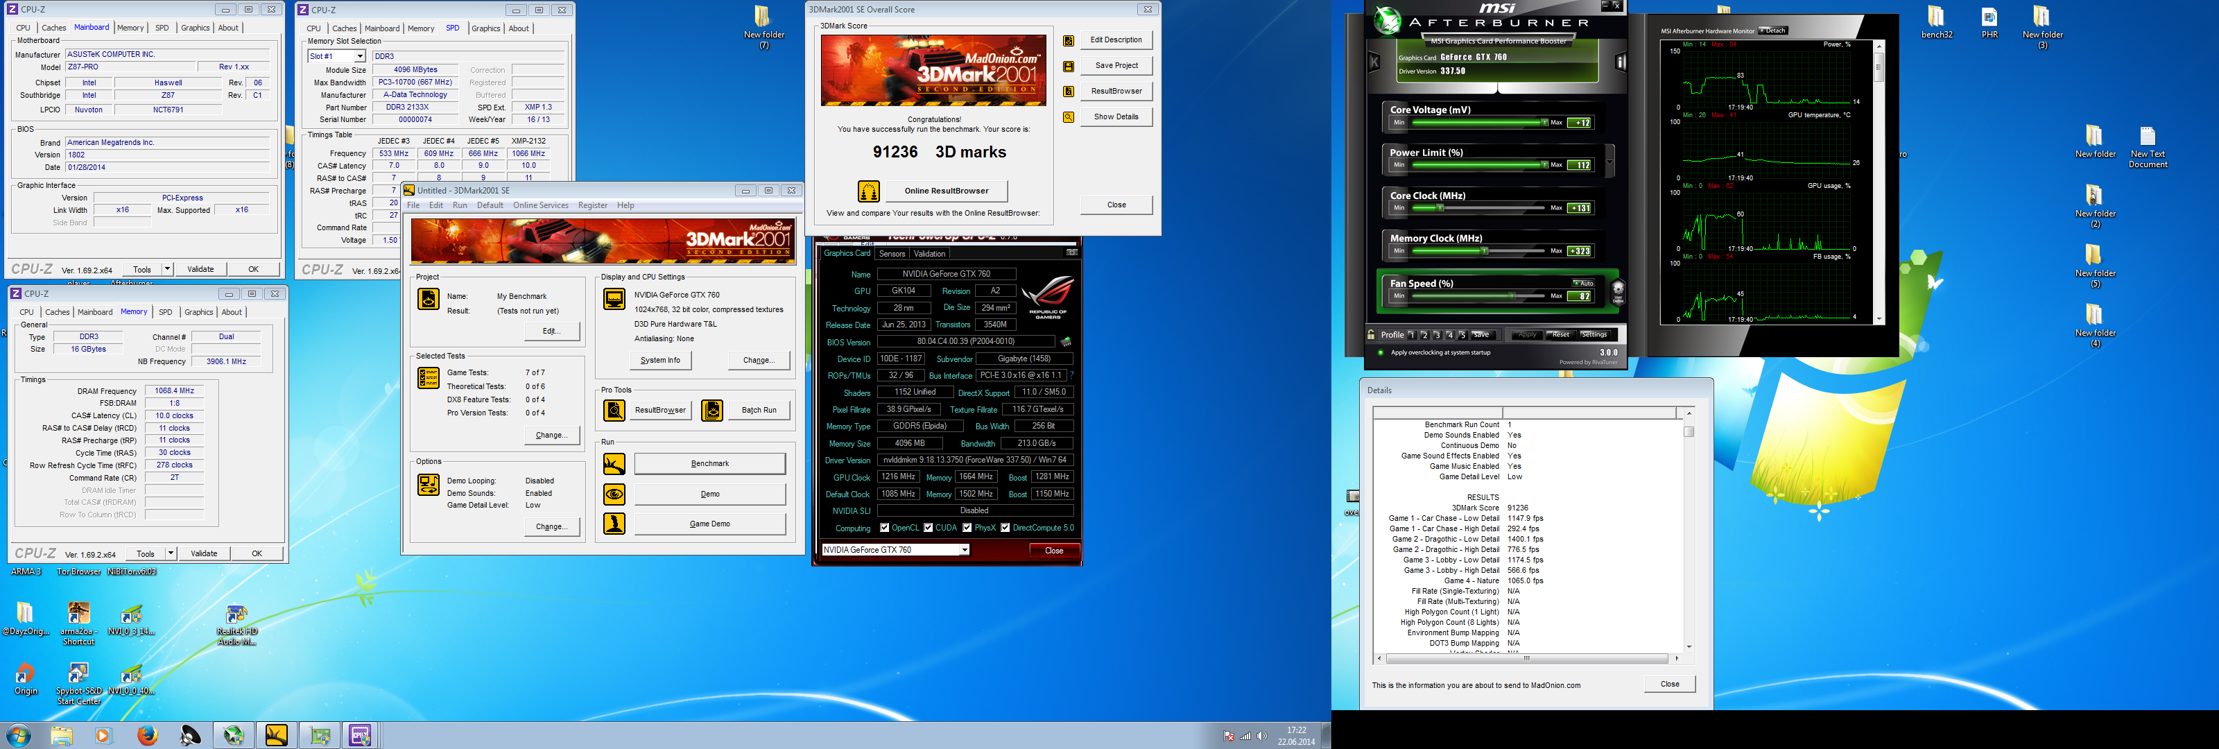2219x749 pixels.
Task: Click Detach on the Afterburner Hardware Monitor
Action: click(1774, 30)
